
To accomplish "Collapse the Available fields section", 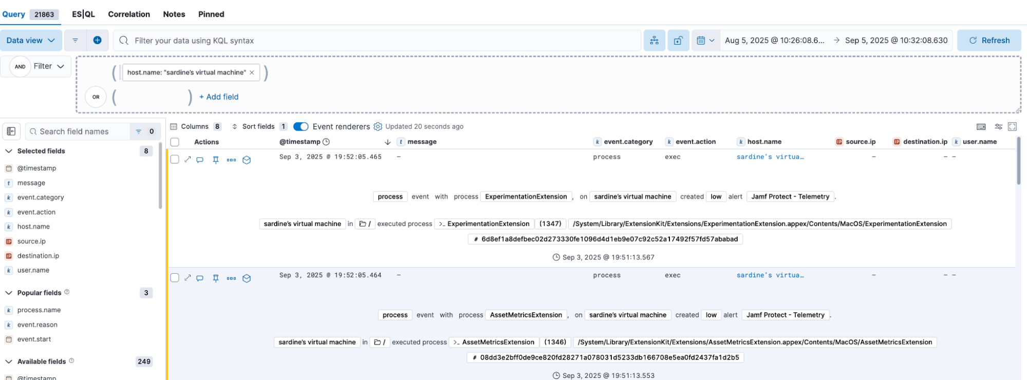I will [9, 362].
